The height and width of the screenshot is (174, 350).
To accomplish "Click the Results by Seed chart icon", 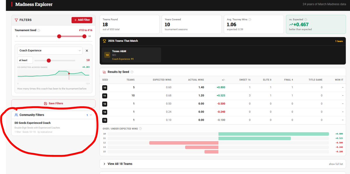I will tap(104, 72).
